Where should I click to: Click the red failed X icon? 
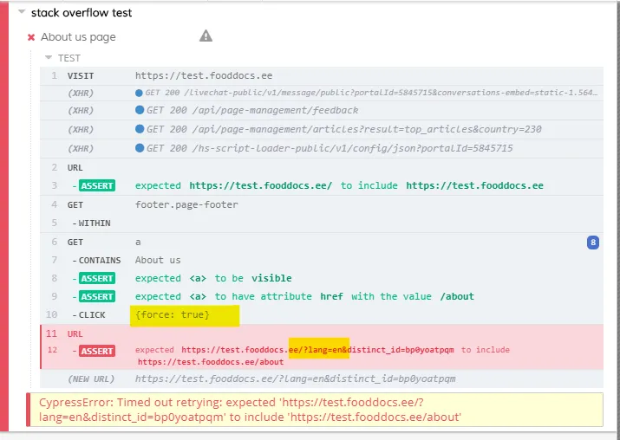point(31,37)
